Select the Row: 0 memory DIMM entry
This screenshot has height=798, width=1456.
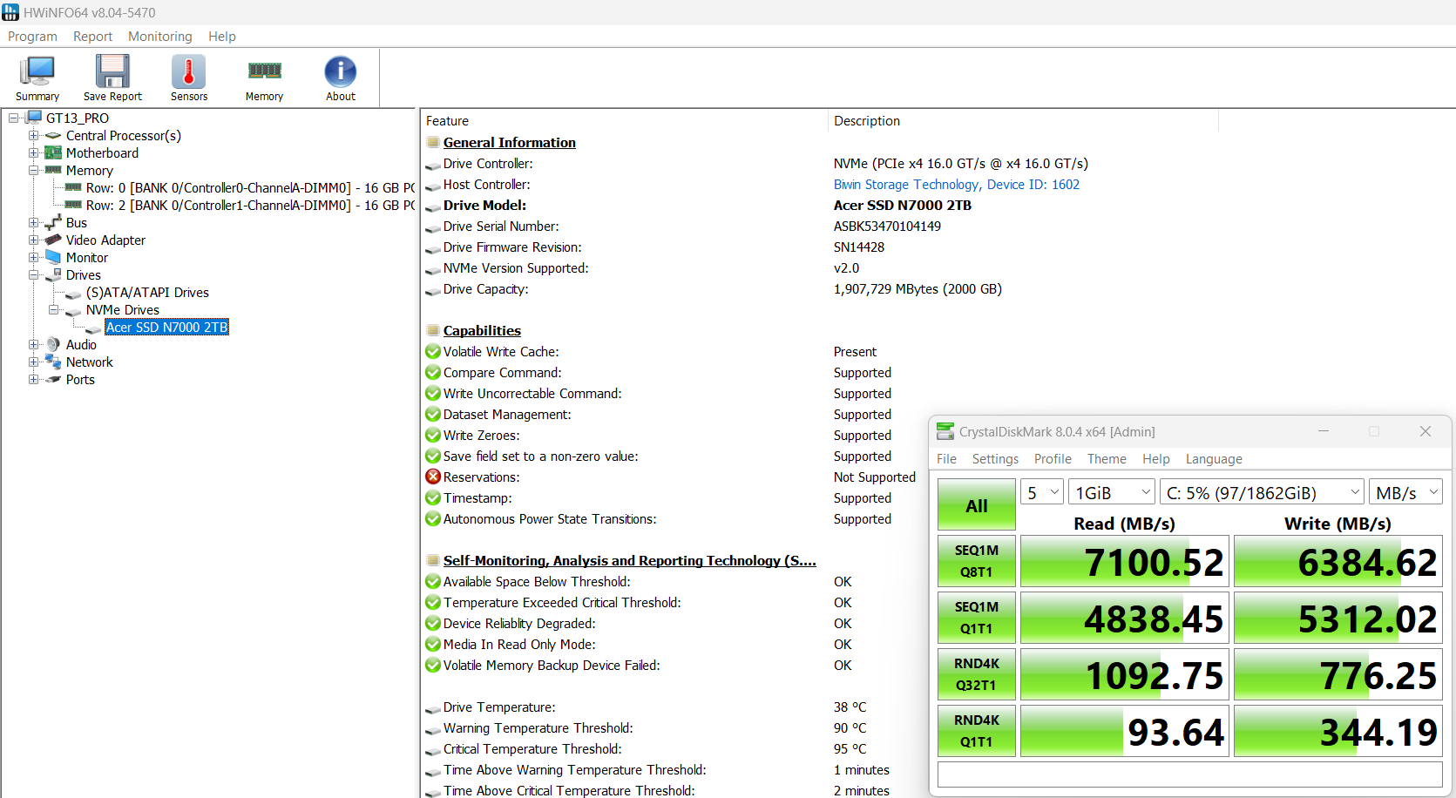point(250,187)
